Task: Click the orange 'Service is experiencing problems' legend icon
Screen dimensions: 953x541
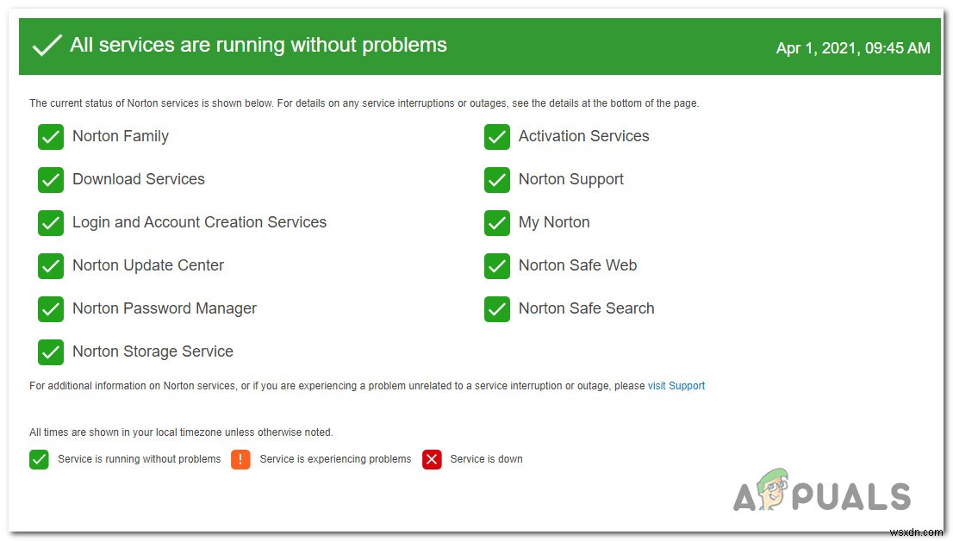Action: coord(240,459)
